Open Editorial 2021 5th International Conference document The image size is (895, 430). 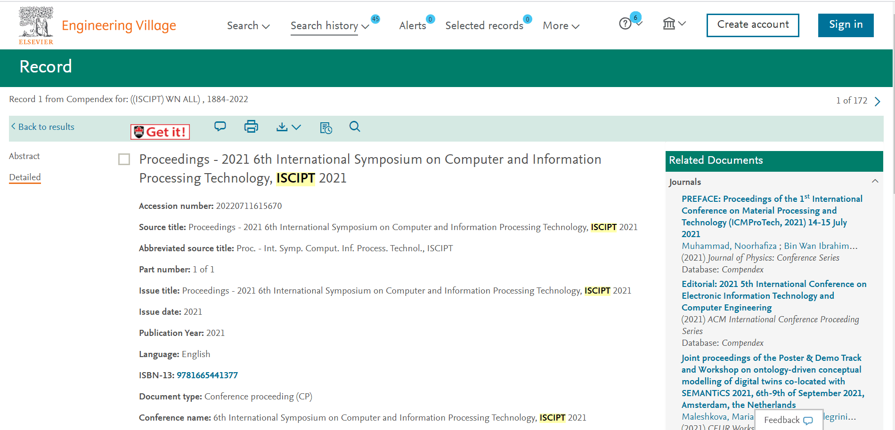[774, 296]
